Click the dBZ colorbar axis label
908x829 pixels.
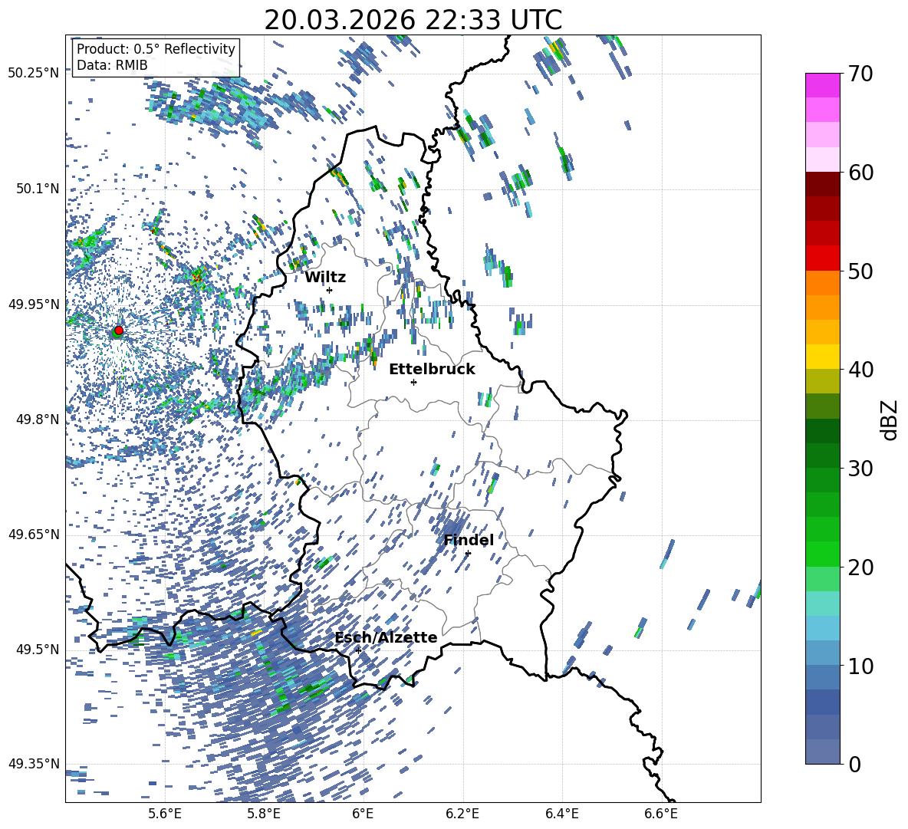tap(890, 419)
